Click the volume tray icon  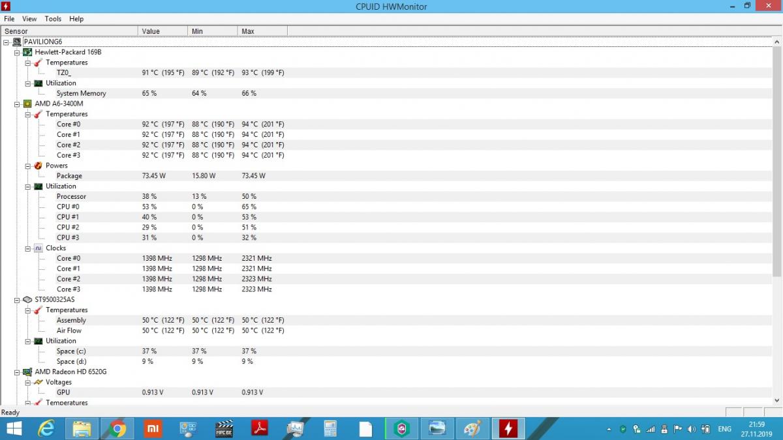pos(692,429)
